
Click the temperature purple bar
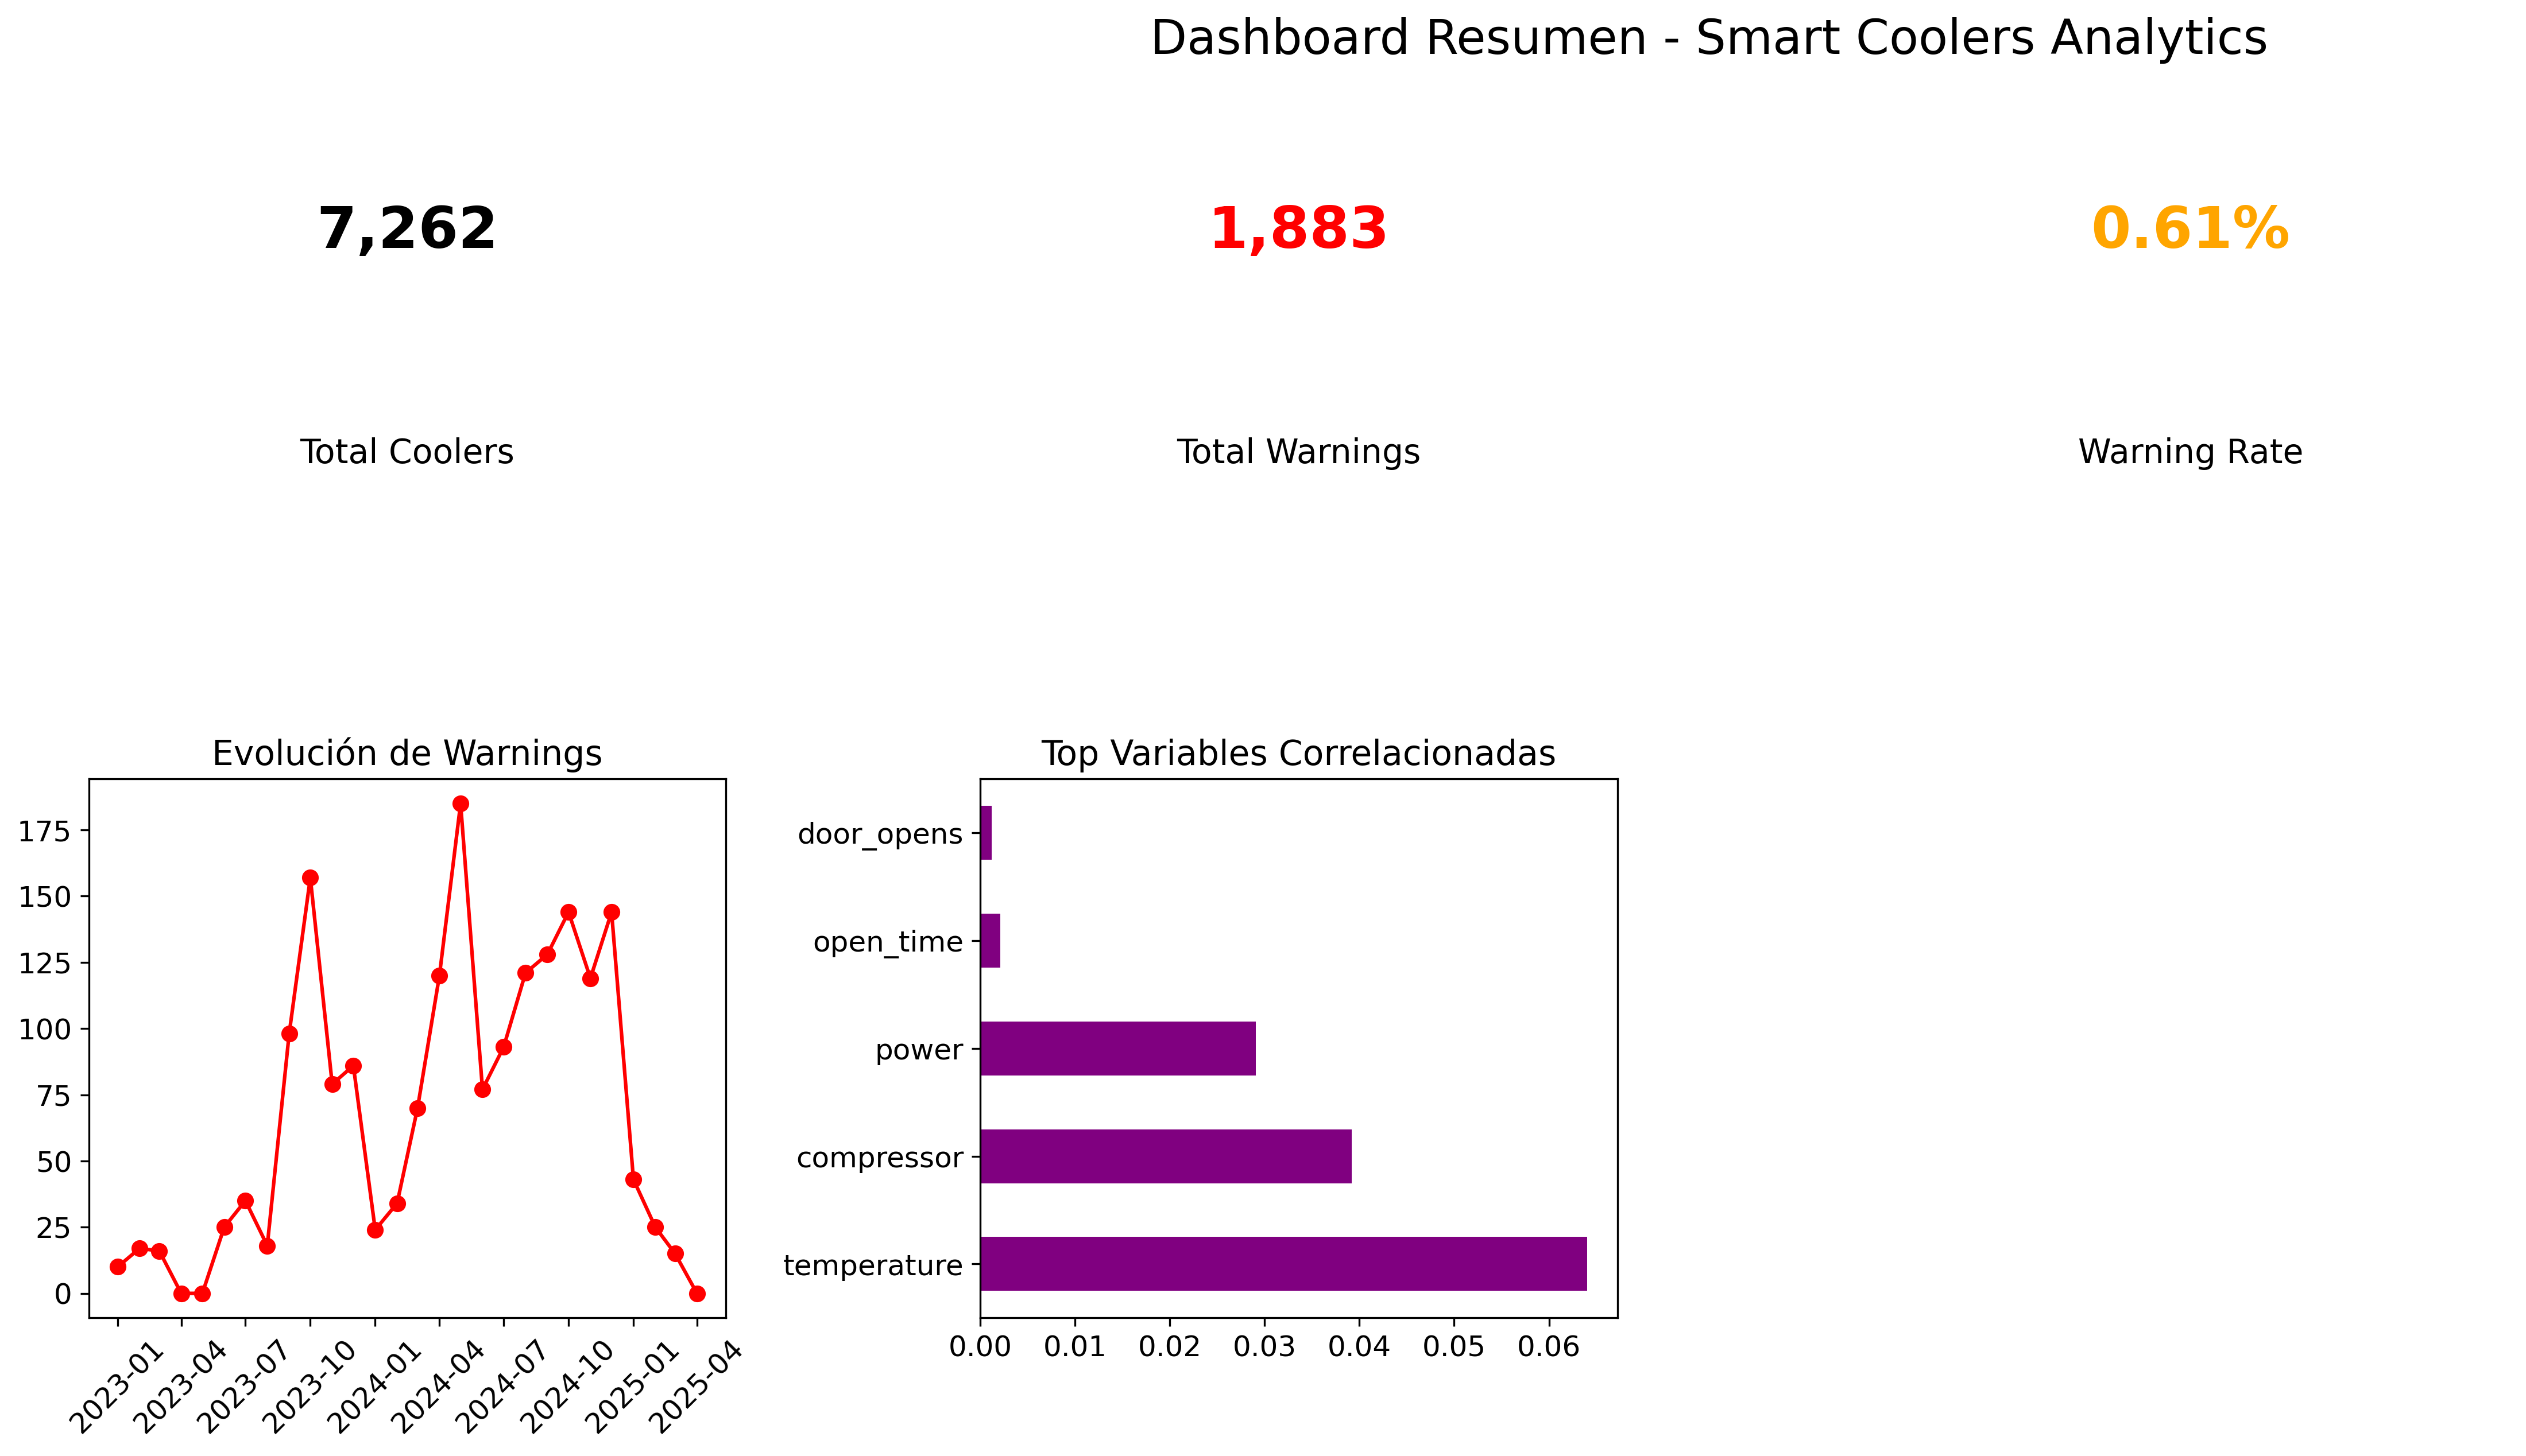click(x=1282, y=1264)
